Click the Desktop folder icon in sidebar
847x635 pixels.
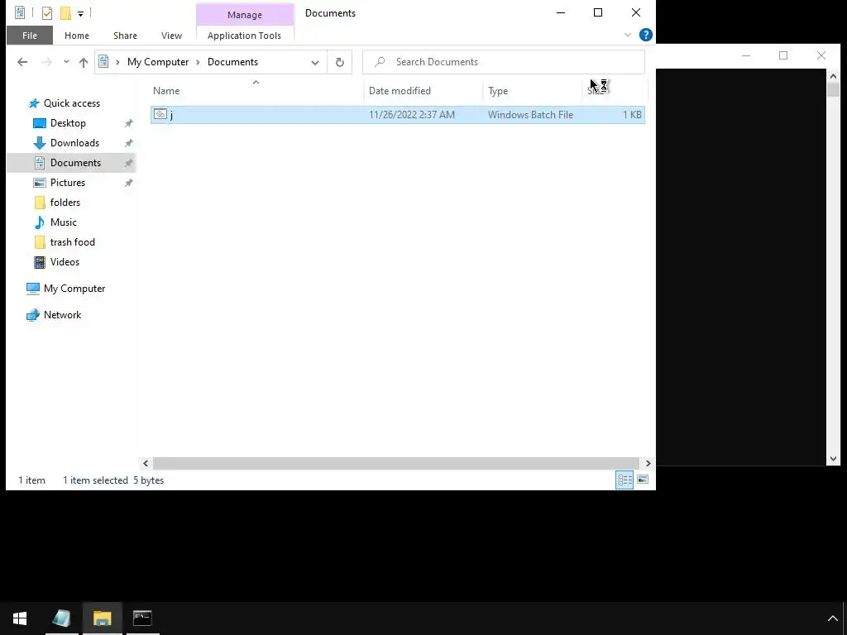pos(40,123)
